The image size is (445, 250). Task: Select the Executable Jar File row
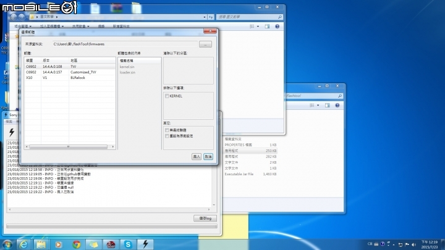point(250,174)
